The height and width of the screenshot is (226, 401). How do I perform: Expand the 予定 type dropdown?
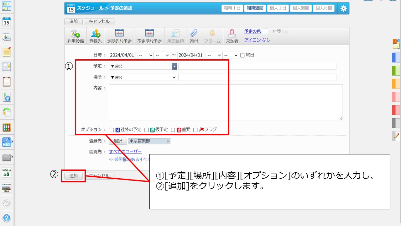click(143, 66)
